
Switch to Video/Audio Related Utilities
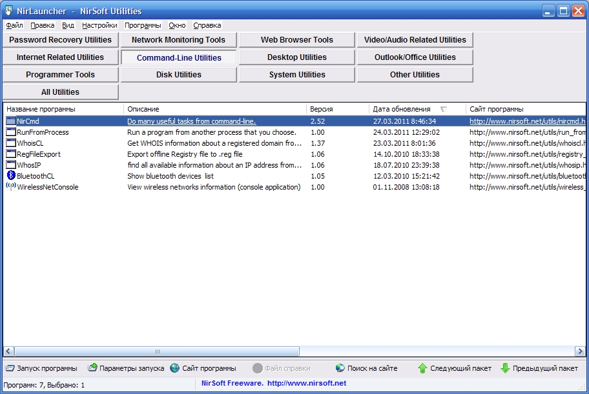(x=415, y=40)
